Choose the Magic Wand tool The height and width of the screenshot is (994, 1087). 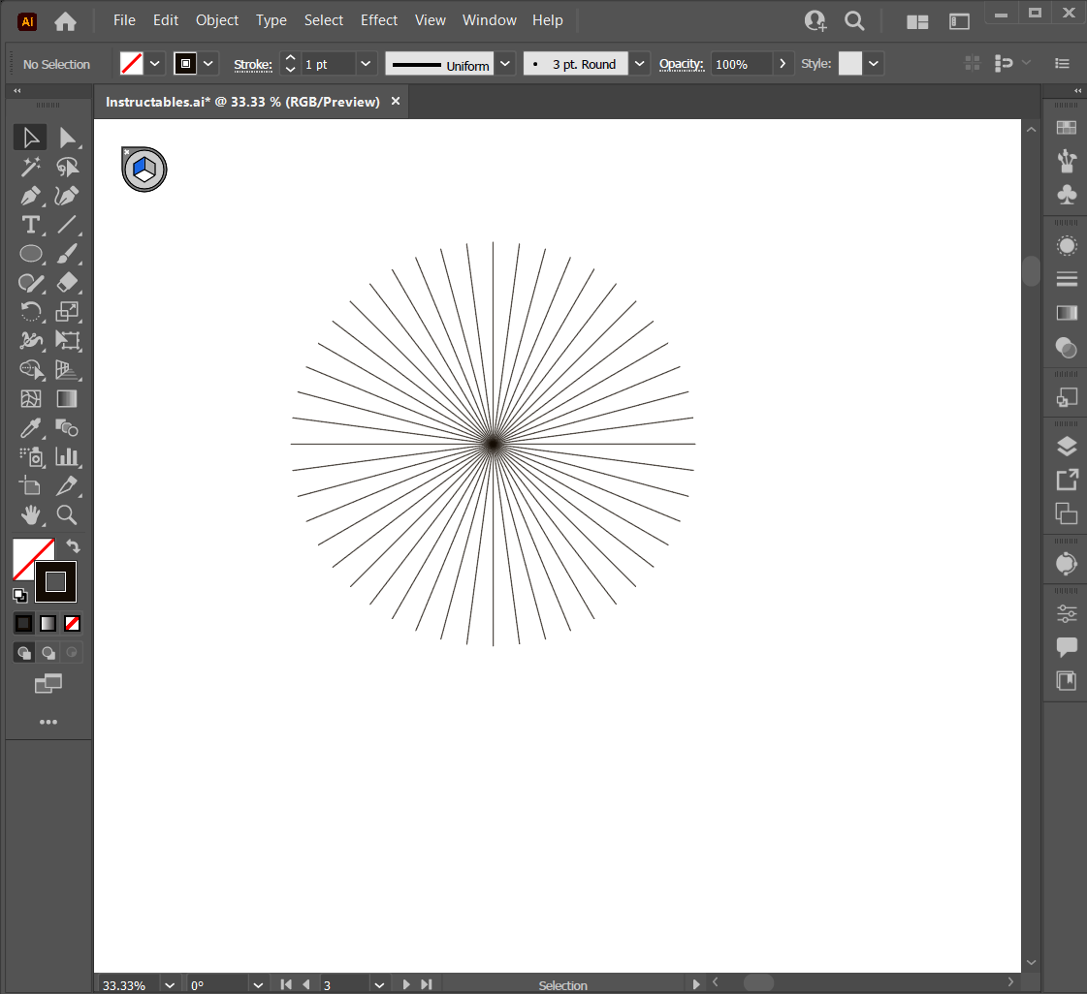click(x=31, y=167)
